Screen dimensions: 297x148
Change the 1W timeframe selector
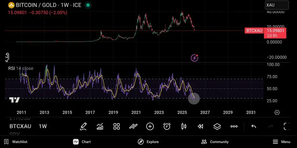[x=43, y=126]
